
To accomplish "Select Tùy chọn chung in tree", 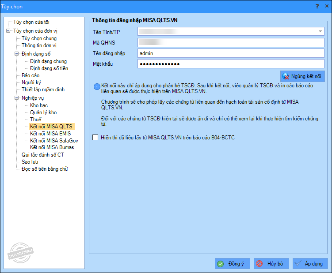I will point(39,38).
